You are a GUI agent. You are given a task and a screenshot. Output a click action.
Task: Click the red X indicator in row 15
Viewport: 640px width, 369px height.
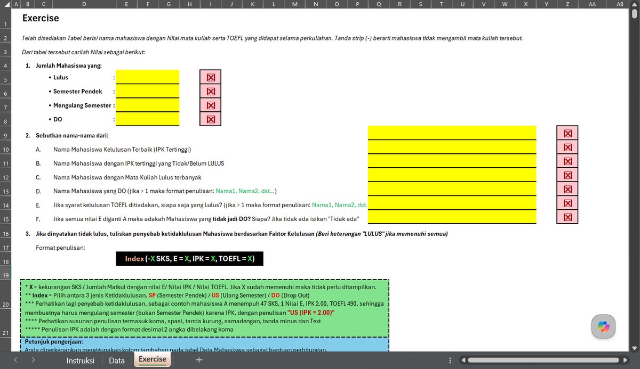(x=567, y=217)
